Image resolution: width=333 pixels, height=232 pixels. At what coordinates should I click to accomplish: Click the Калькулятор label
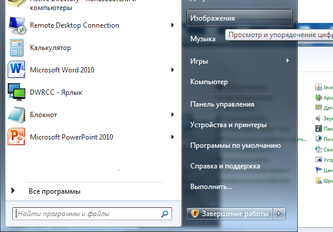point(51,48)
